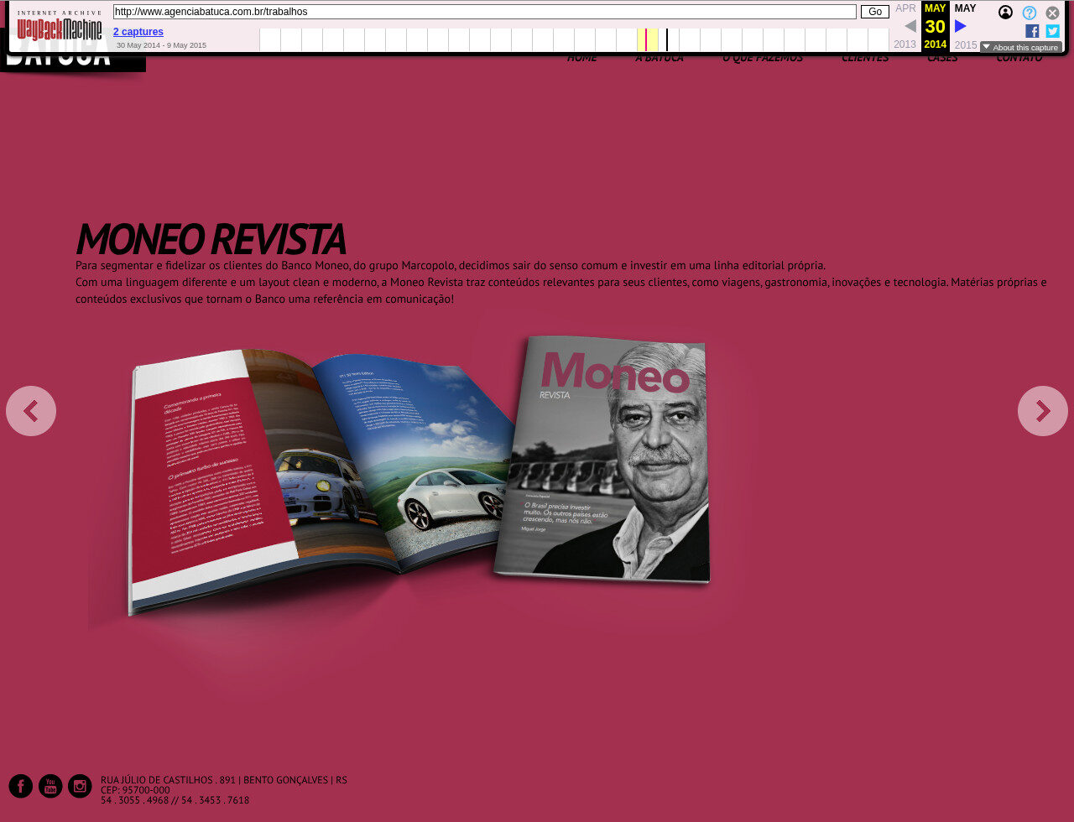The height and width of the screenshot is (822, 1074).
Task: Open the Wayback user account icon
Action: tap(1005, 13)
